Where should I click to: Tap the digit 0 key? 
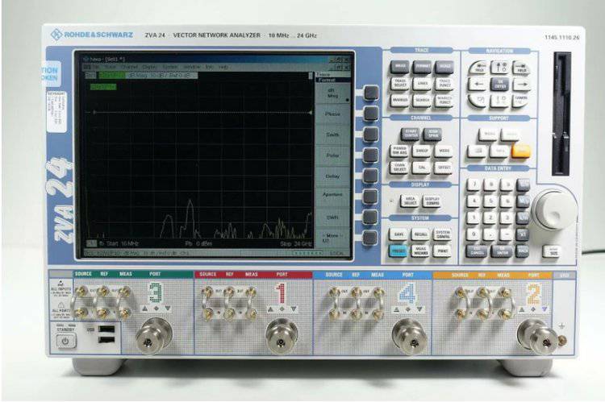pos(474,234)
